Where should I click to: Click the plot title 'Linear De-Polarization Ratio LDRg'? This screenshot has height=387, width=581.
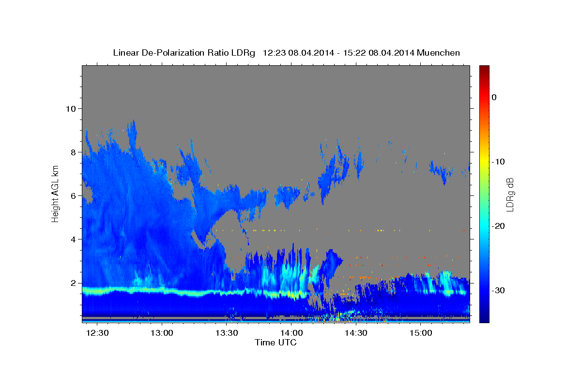[x=183, y=53]
